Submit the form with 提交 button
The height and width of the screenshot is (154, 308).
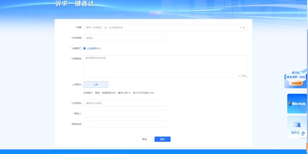click(162, 139)
